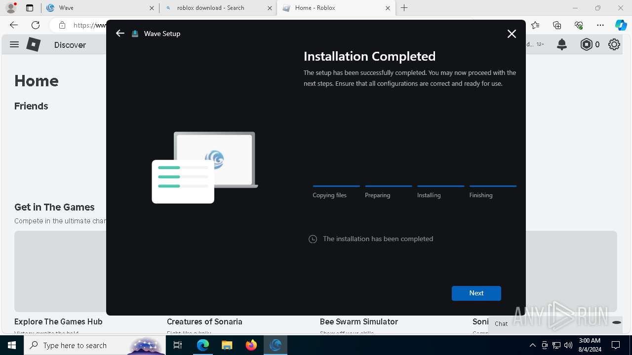Show hidden system tray icons
632x355 pixels.
[x=532, y=345]
